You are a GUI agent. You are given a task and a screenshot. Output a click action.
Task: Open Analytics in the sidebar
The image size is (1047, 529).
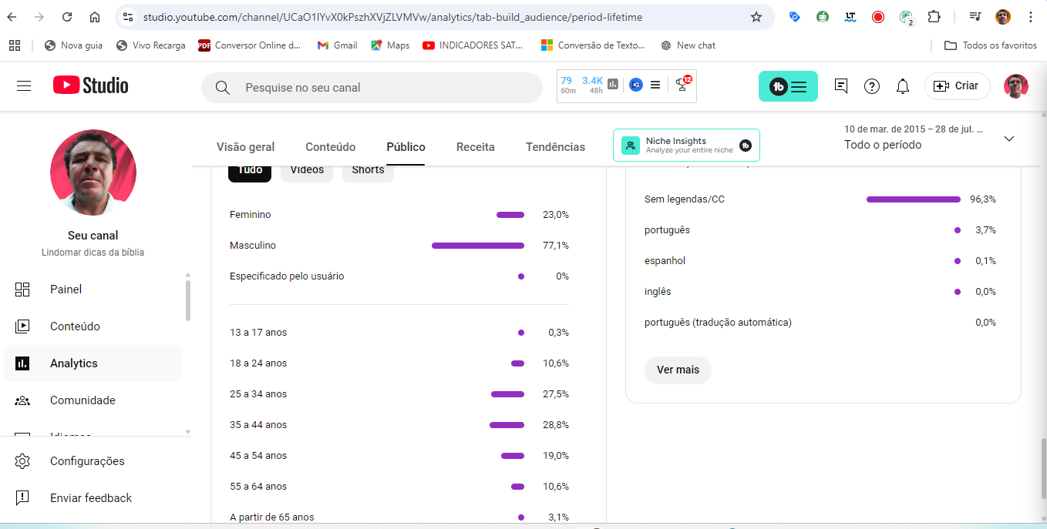(x=93, y=363)
